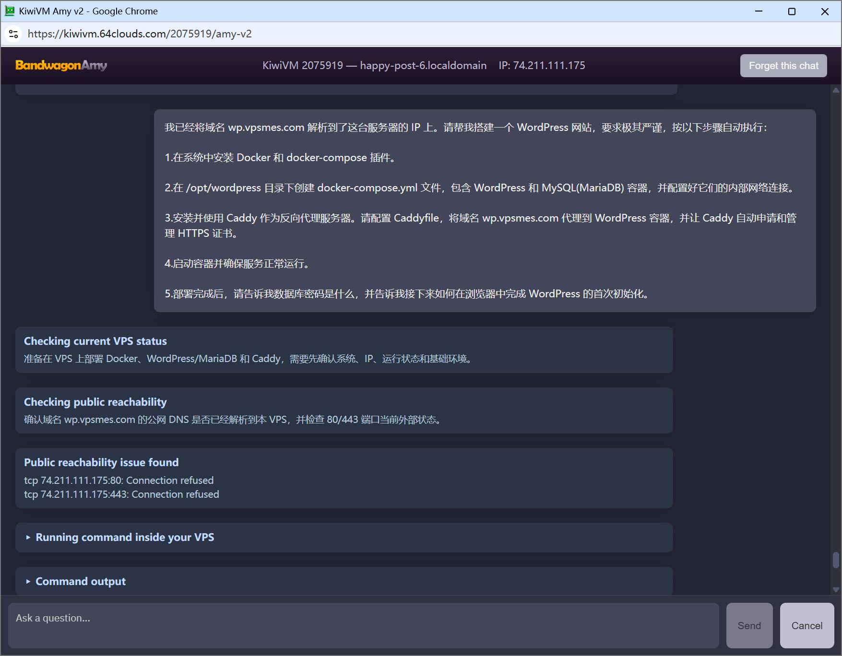Screen dimensions: 842x656
Task: Select the Checking current VPS status heading
Action: pos(95,341)
